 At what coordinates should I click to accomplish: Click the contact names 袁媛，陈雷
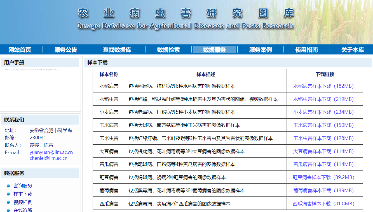point(41,145)
